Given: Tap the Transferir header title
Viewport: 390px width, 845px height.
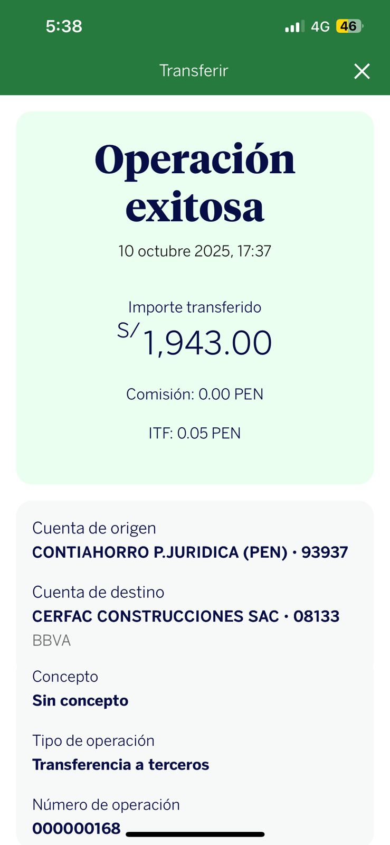Looking at the screenshot, I should coord(194,71).
